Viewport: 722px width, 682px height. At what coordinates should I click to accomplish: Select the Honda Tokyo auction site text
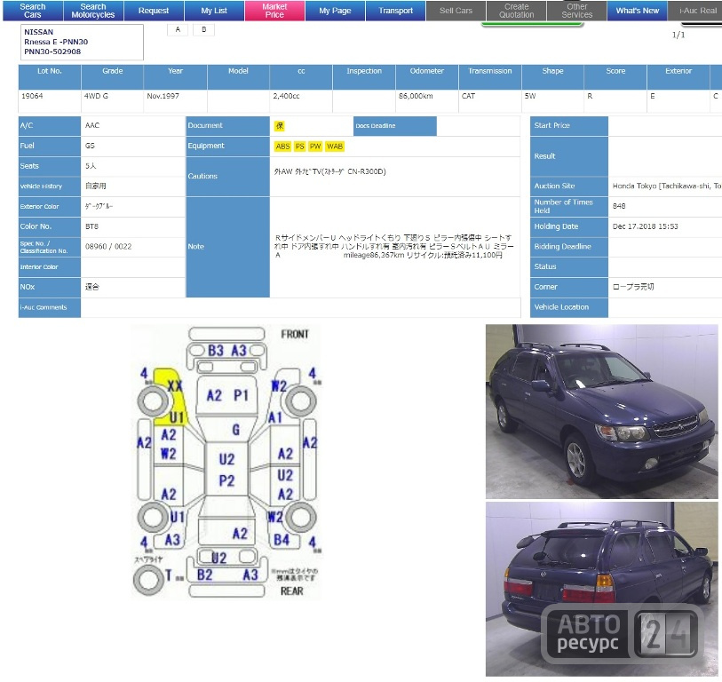tap(667, 186)
